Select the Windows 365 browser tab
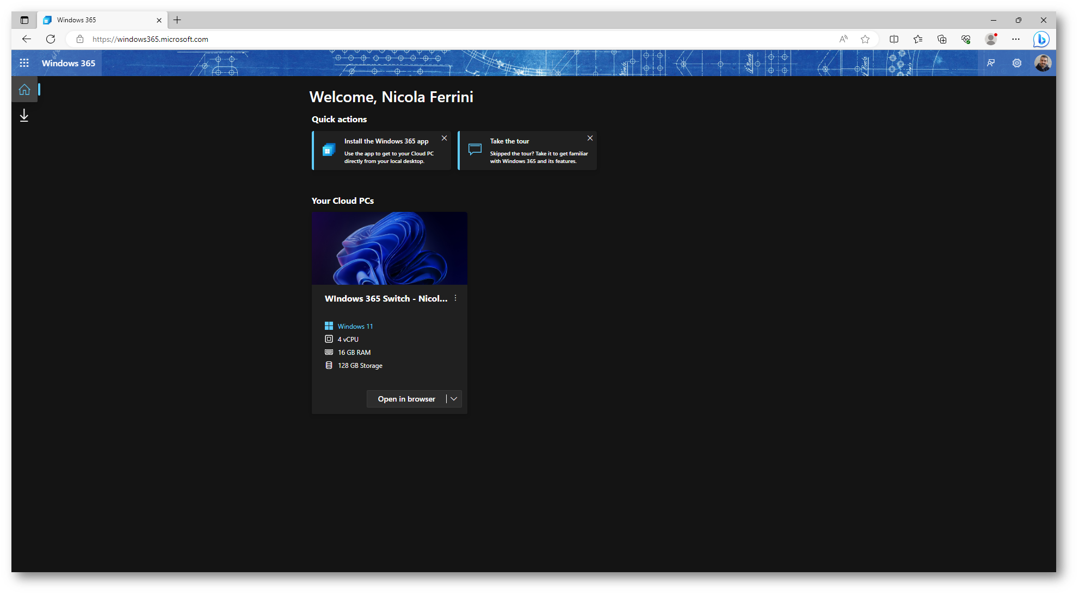 102,20
